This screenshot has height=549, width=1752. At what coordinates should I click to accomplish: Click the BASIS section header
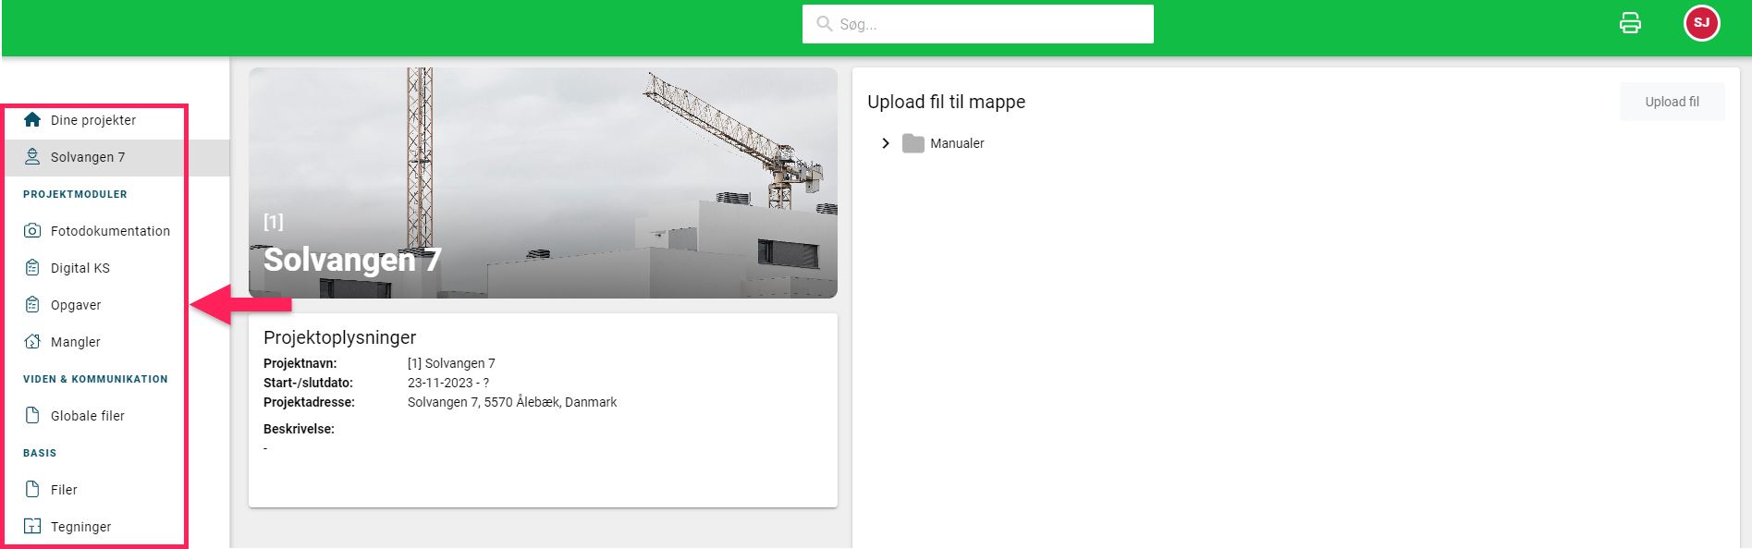point(40,453)
